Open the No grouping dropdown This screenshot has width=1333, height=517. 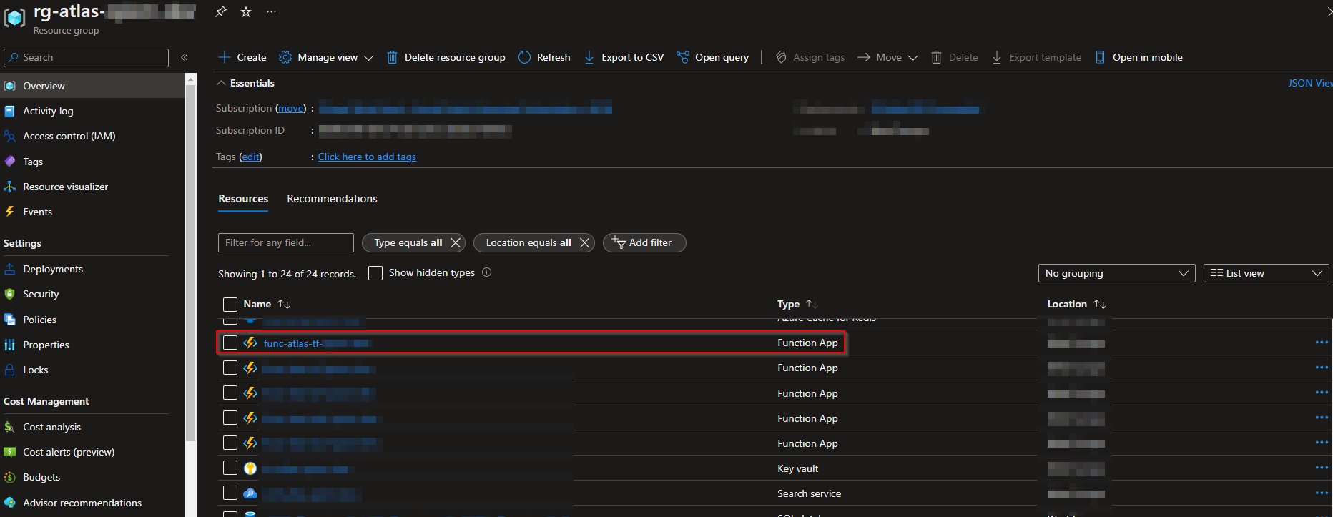tap(1116, 273)
